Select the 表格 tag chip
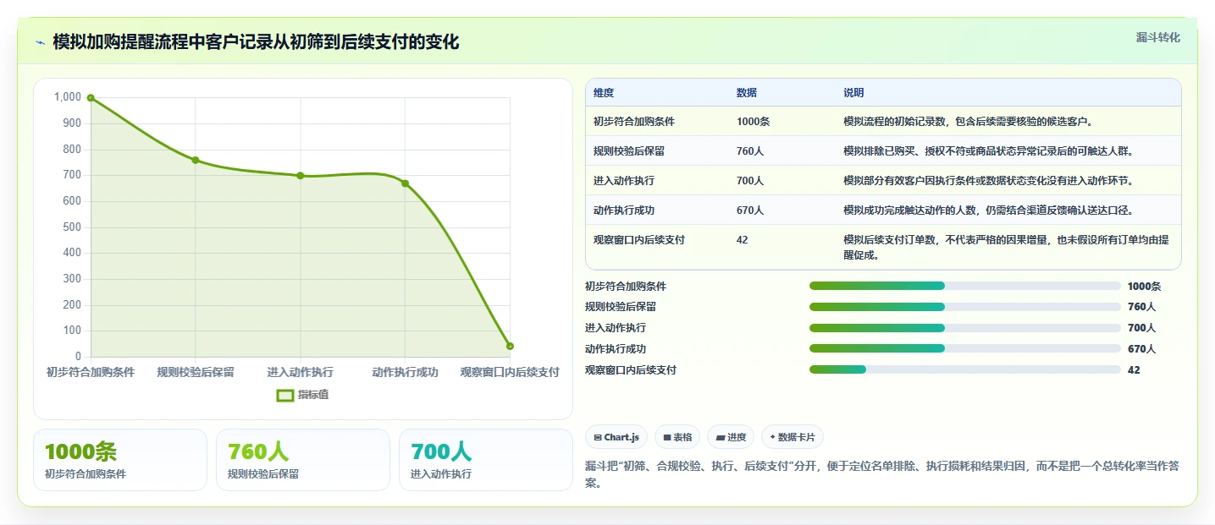Viewport: 1215px width, 525px height. point(677,437)
